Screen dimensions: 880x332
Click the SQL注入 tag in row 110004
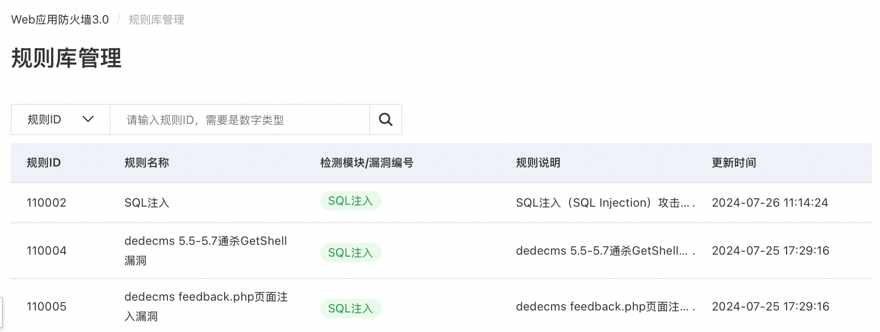click(350, 253)
